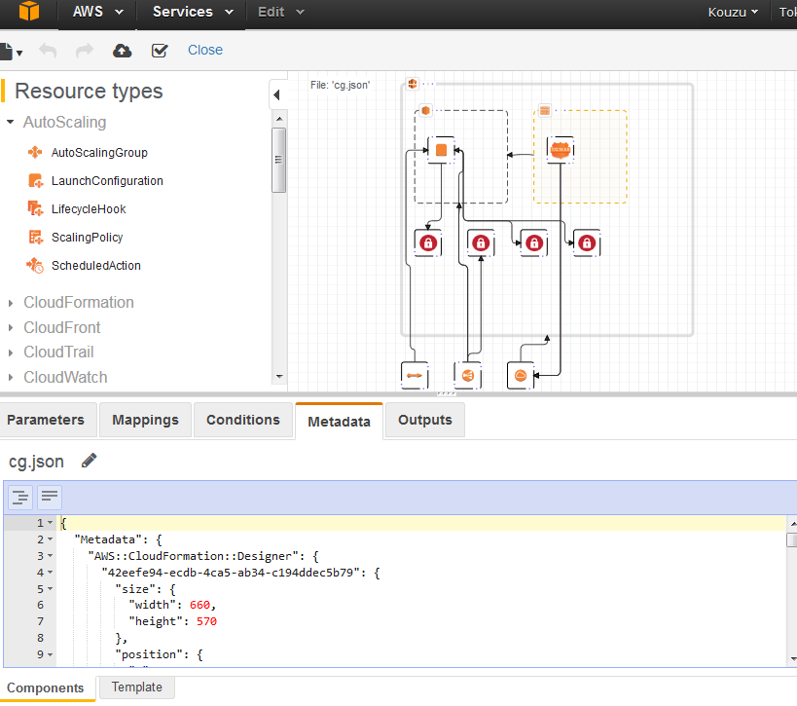Open the Services menu
Screen dimensions: 797x706
click(193, 12)
